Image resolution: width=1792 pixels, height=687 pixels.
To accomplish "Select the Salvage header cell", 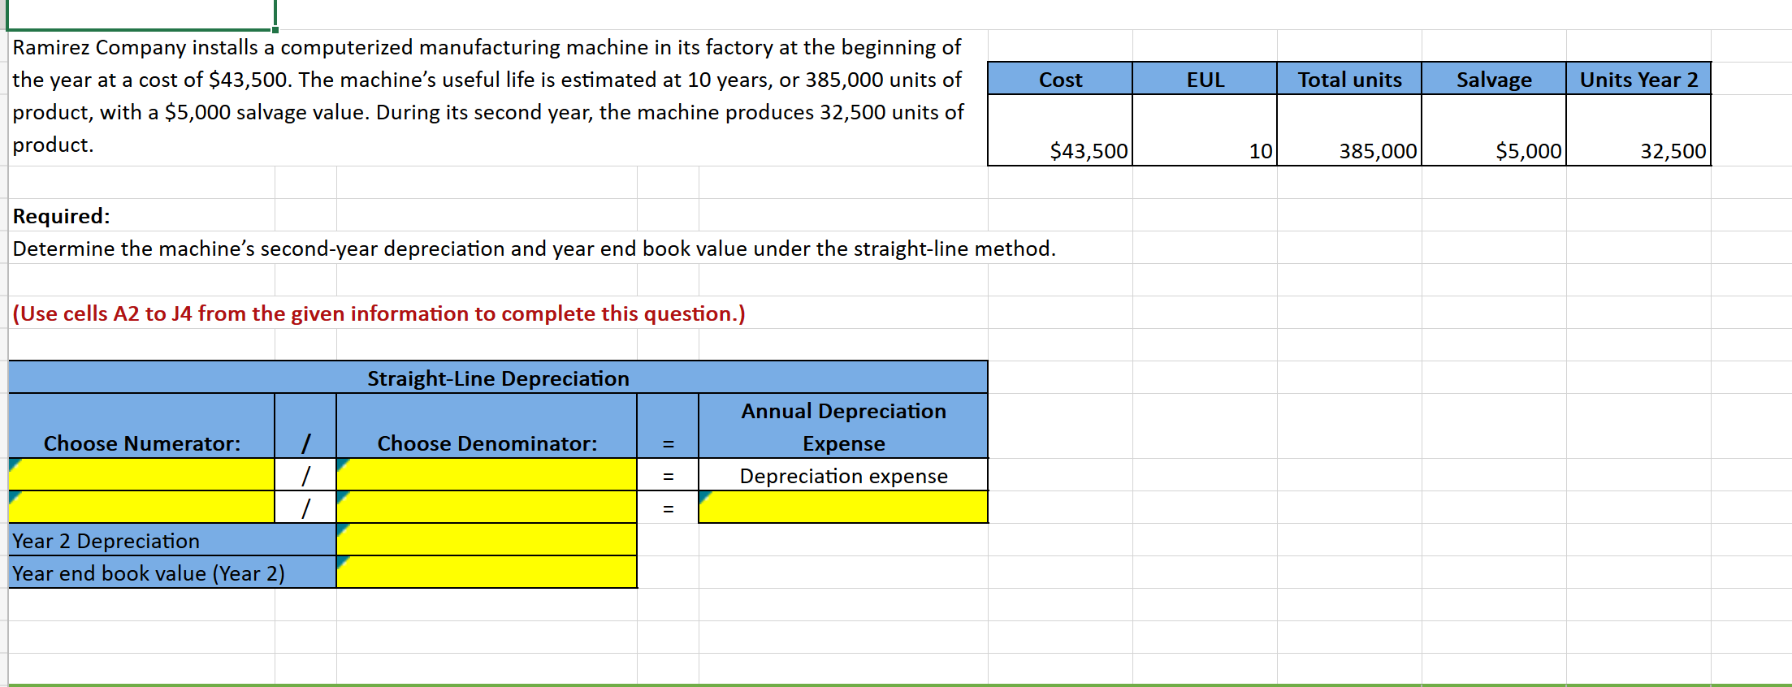I will coord(1494,79).
